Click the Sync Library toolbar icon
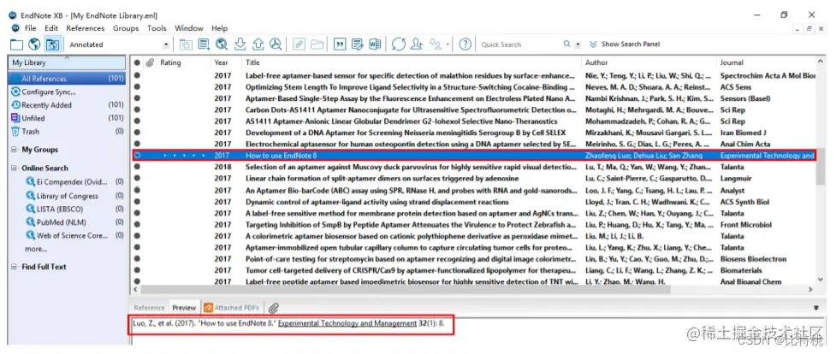 (398, 44)
